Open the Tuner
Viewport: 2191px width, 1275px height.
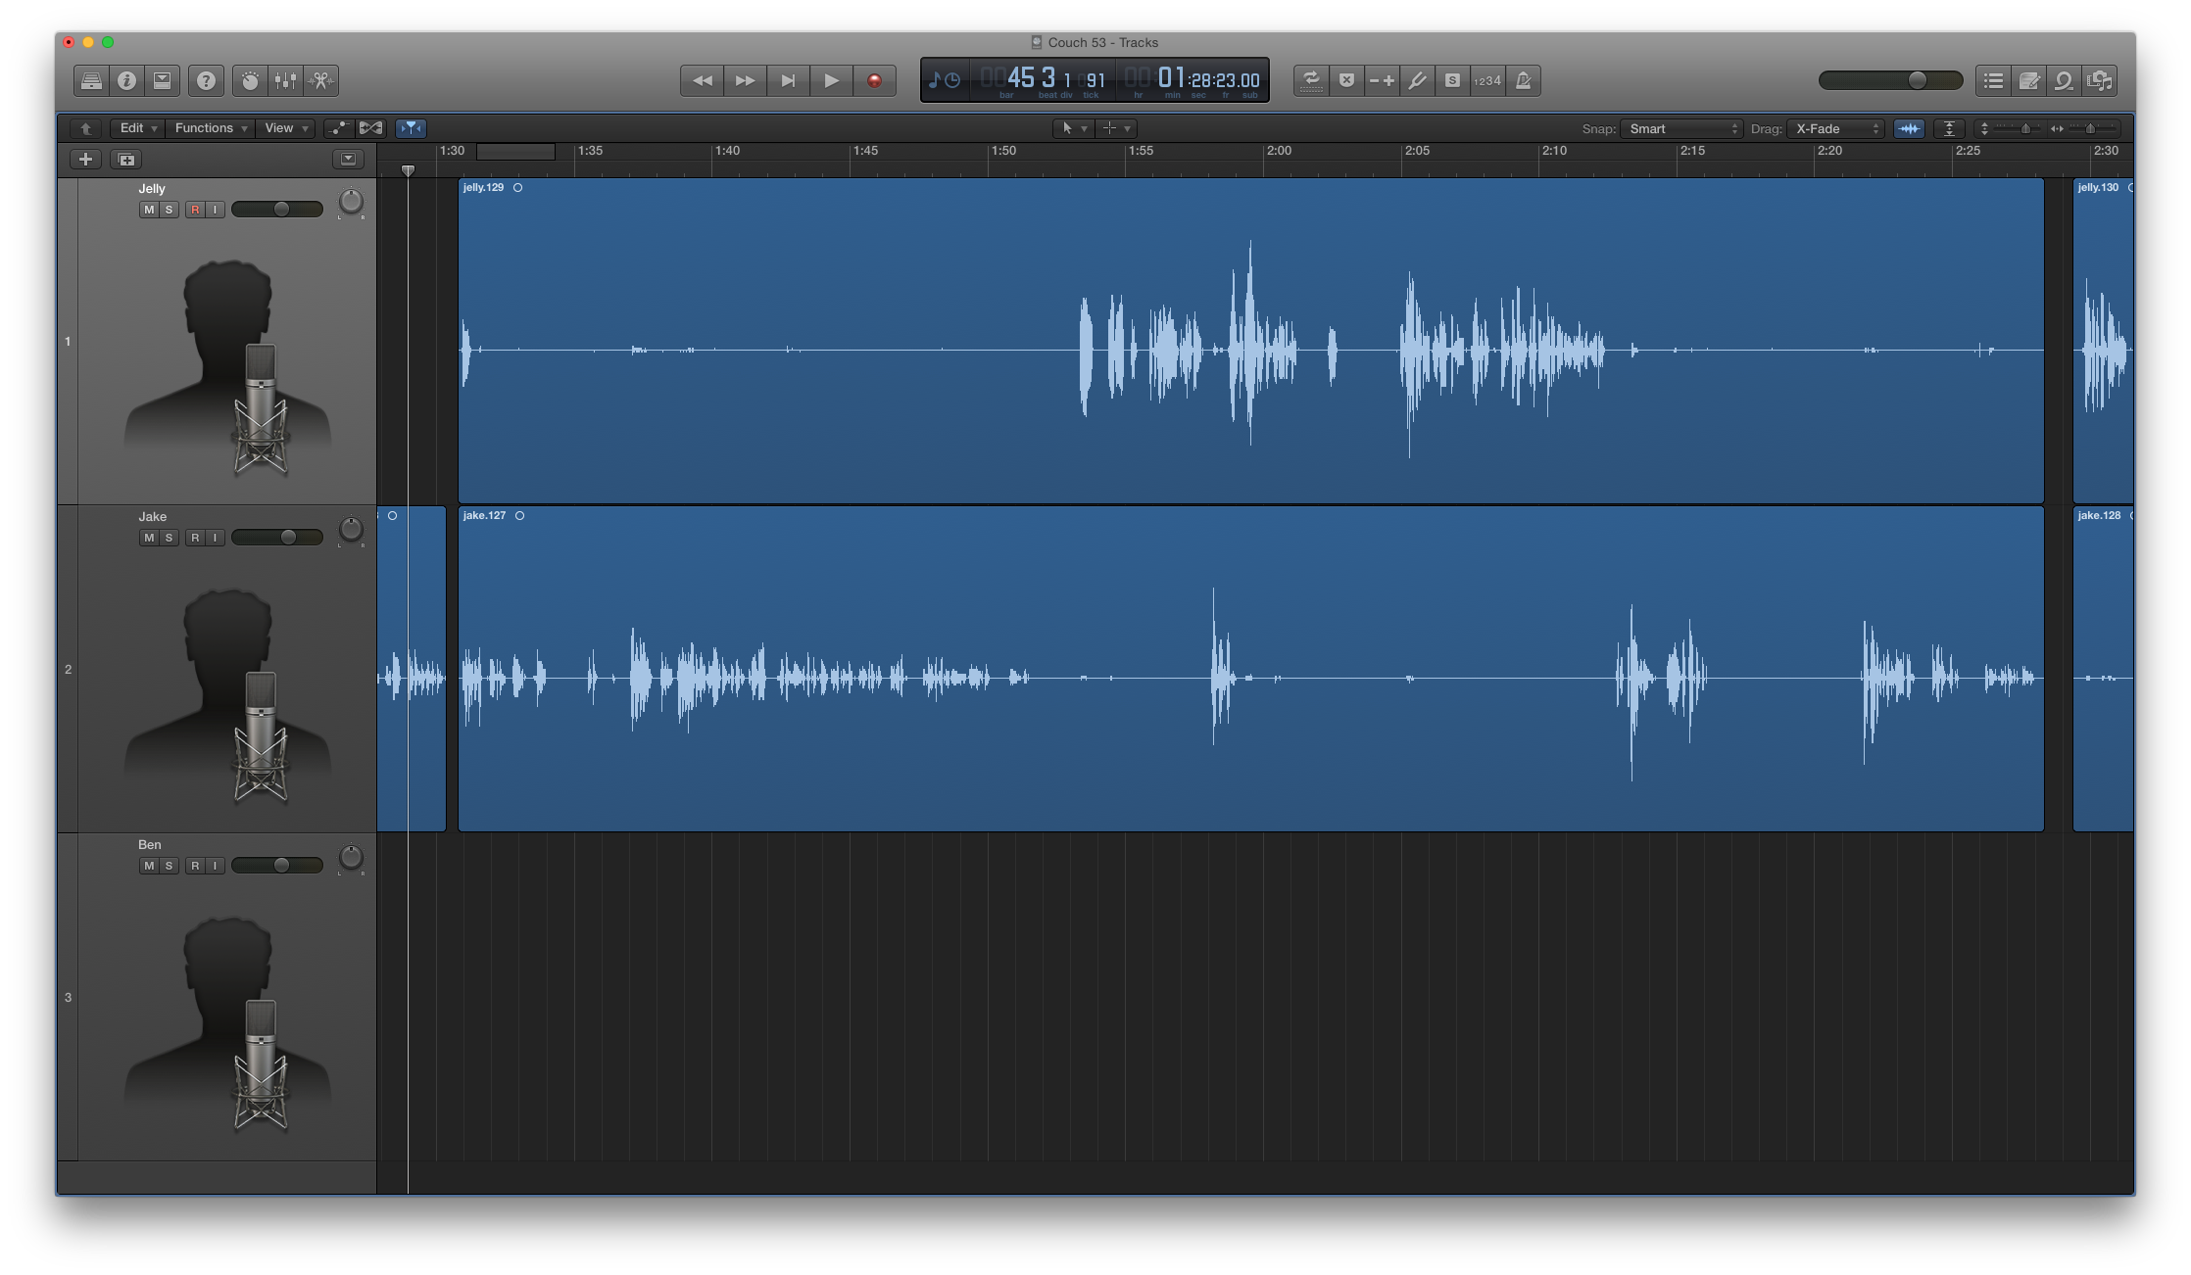pos(1417,80)
